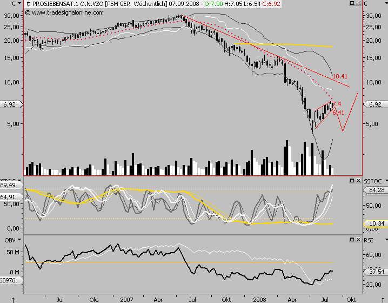Select the 84,28 value marker

(x=376, y=190)
